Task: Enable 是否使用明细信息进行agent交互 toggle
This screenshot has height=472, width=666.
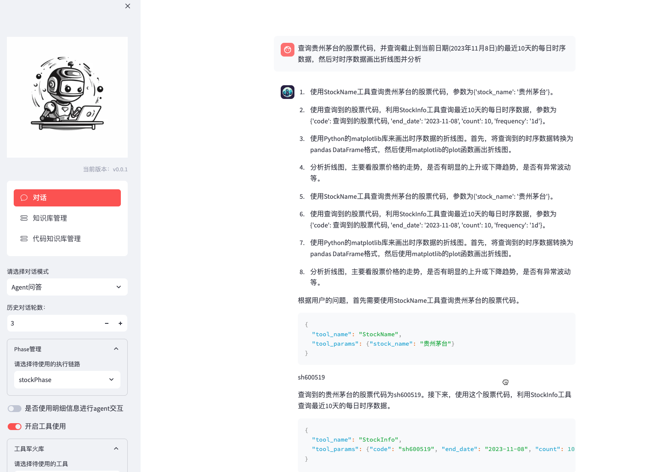Action: click(x=14, y=408)
